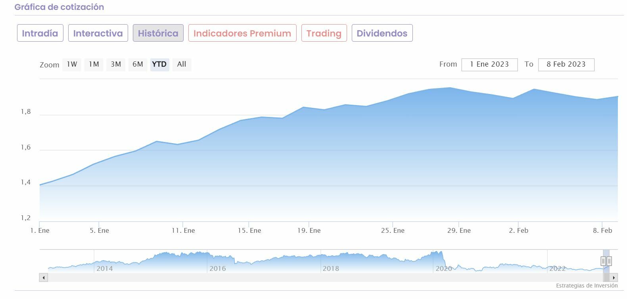
Task: Click the Estrategias de Inversión credit link
Action: click(587, 286)
